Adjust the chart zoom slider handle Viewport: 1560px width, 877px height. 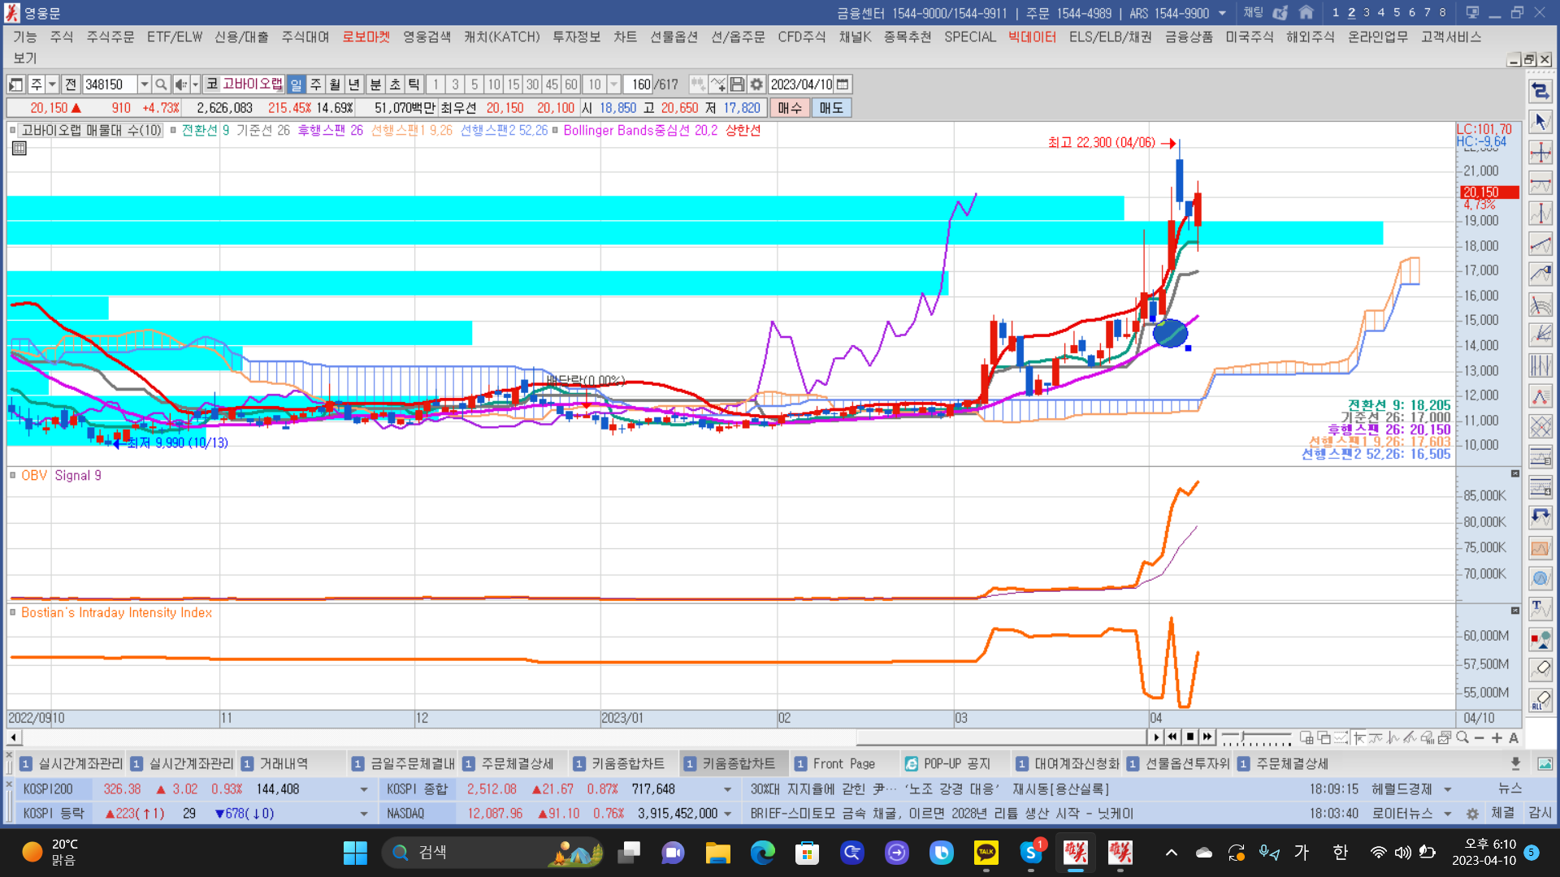click(x=1243, y=737)
